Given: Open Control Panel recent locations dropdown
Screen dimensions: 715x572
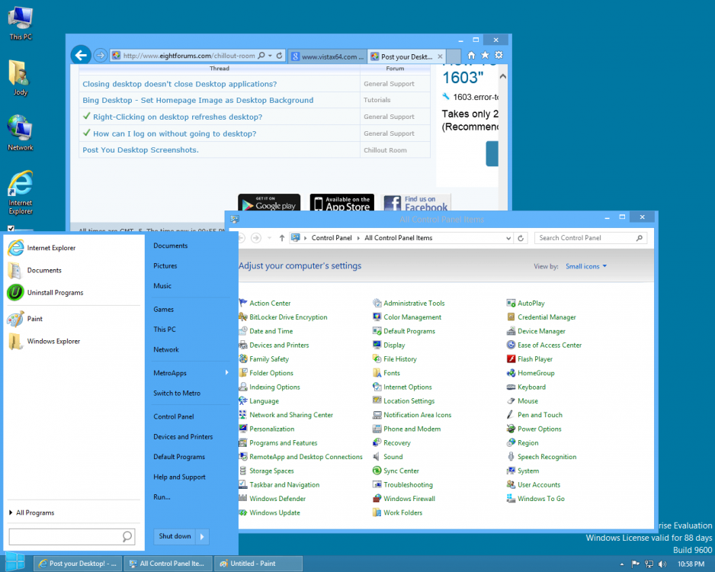Looking at the screenshot, I should click(270, 238).
